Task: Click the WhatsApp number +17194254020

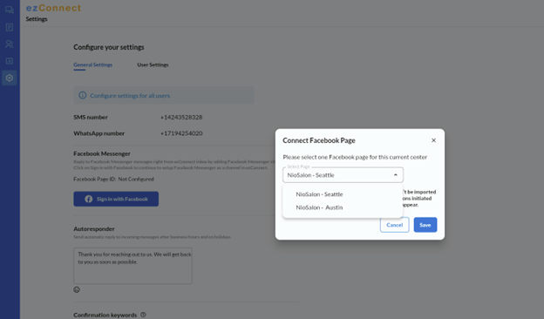Action: [x=181, y=133]
